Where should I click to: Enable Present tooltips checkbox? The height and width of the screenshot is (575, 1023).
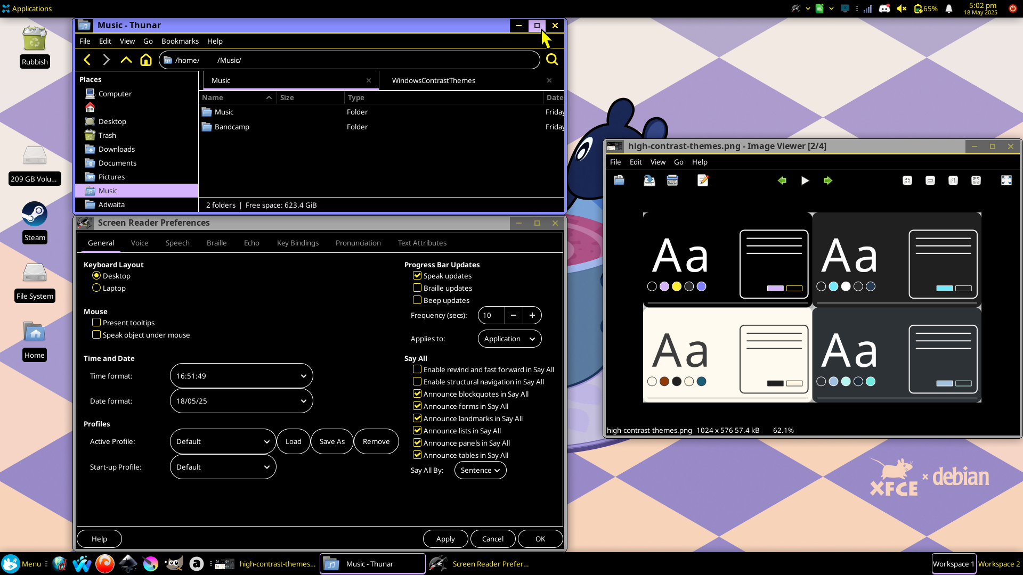[96, 323]
